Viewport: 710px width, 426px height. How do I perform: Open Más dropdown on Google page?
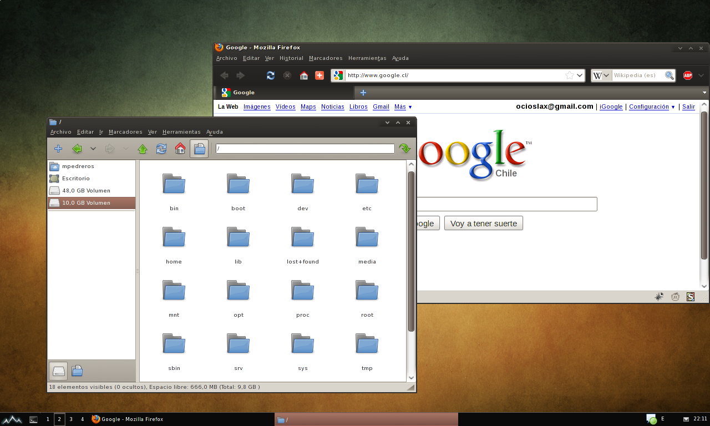tap(403, 107)
